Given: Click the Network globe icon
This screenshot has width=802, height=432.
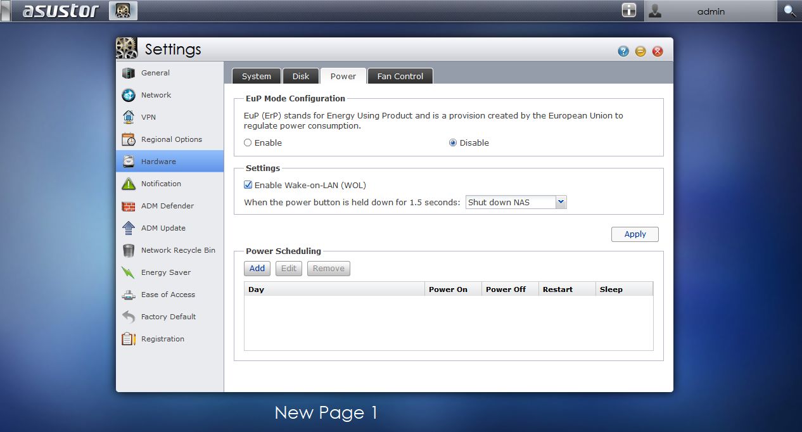Looking at the screenshot, I should (x=129, y=95).
